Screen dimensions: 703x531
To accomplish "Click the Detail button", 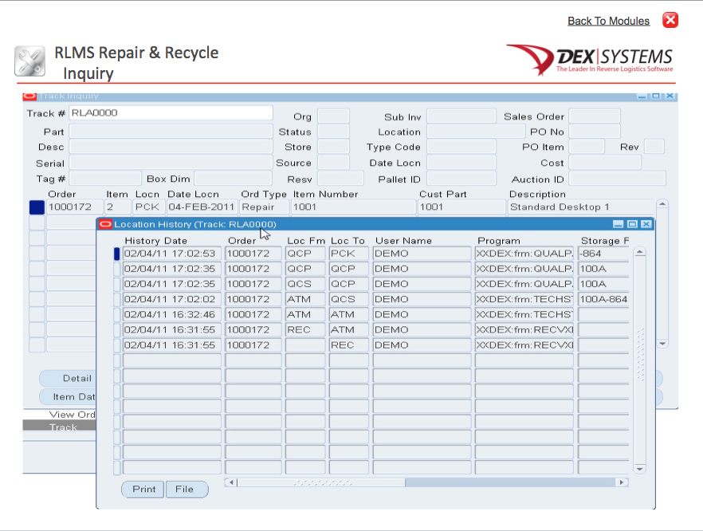I will (69, 378).
